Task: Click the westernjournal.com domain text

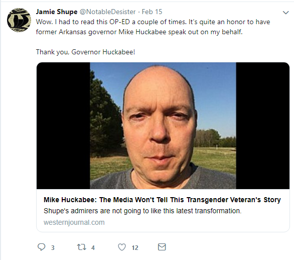Action: [74, 222]
